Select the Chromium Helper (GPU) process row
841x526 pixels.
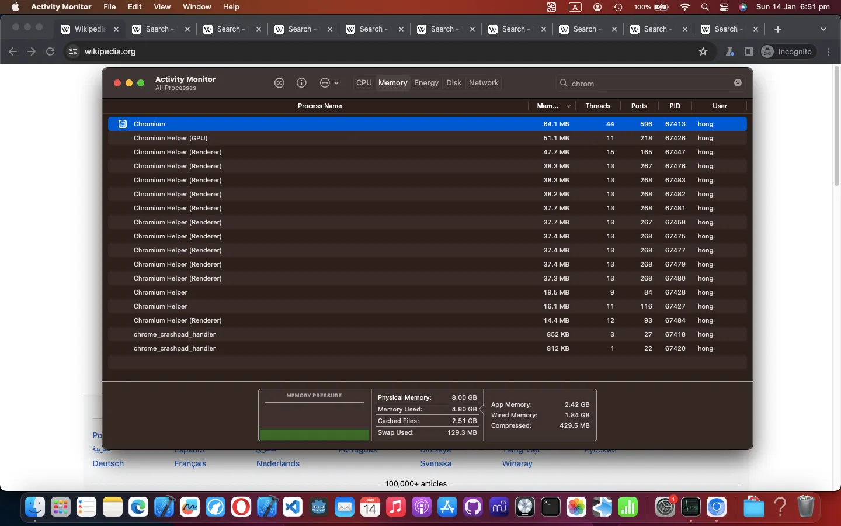pyautogui.click(x=428, y=138)
